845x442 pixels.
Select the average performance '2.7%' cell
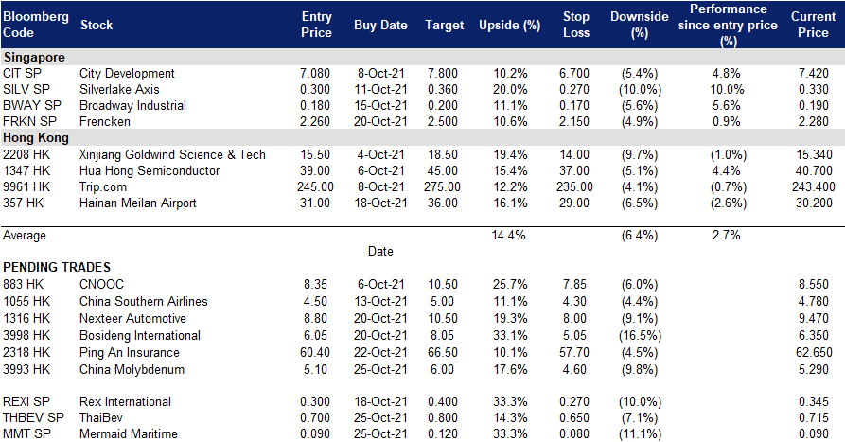coord(727,235)
